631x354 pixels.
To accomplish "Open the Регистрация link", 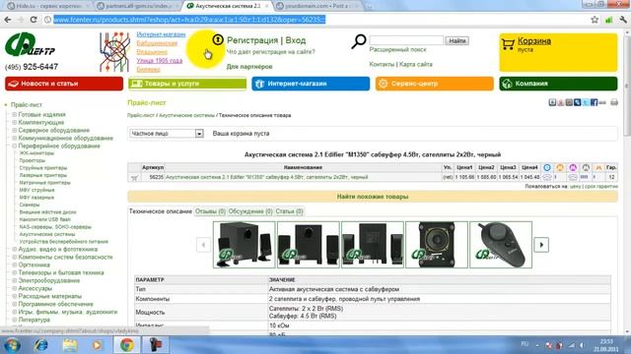I will [x=252, y=40].
